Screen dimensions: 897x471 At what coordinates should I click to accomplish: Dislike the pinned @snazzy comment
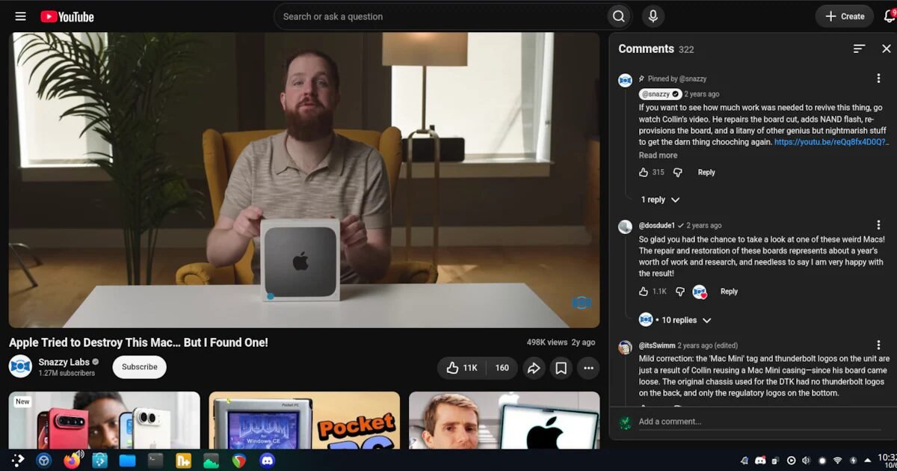pos(677,172)
